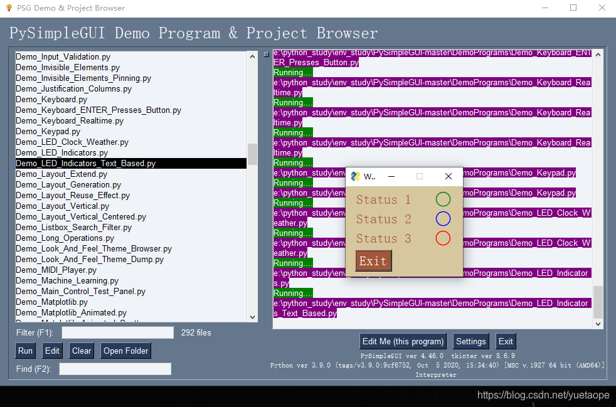Click the Status 3 label in popup
This screenshot has width=616, height=407.
pos(383,238)
